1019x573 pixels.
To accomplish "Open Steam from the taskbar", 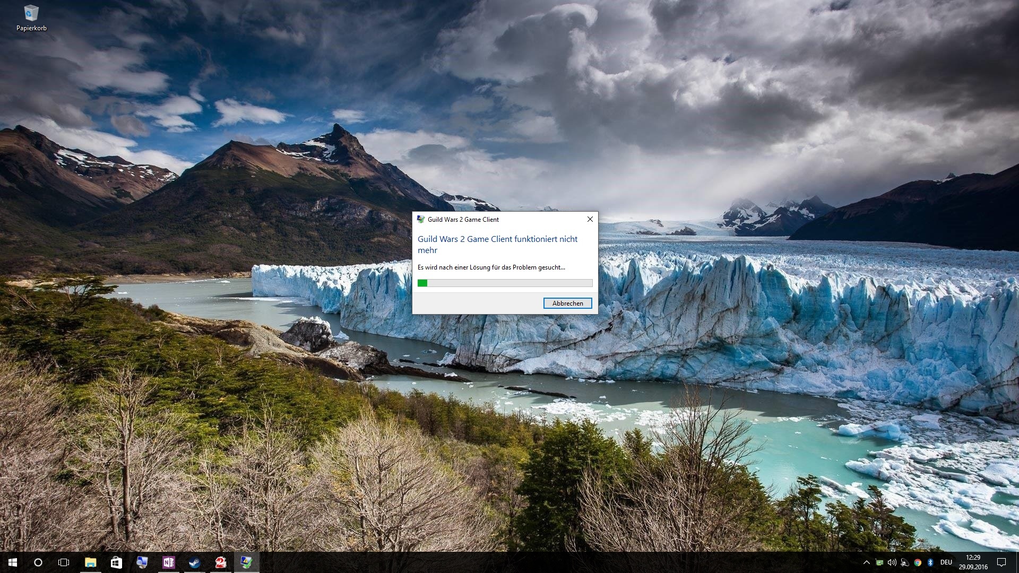I will [194, 562].
